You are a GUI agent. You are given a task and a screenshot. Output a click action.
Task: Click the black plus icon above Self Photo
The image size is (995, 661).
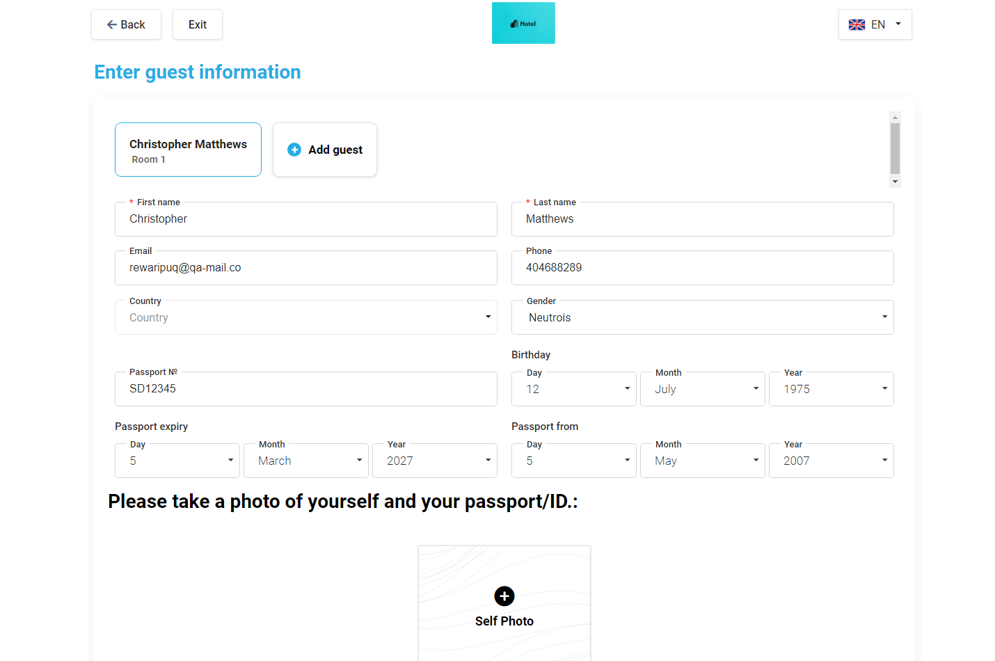pyautogui.click(x=504, y=596)
